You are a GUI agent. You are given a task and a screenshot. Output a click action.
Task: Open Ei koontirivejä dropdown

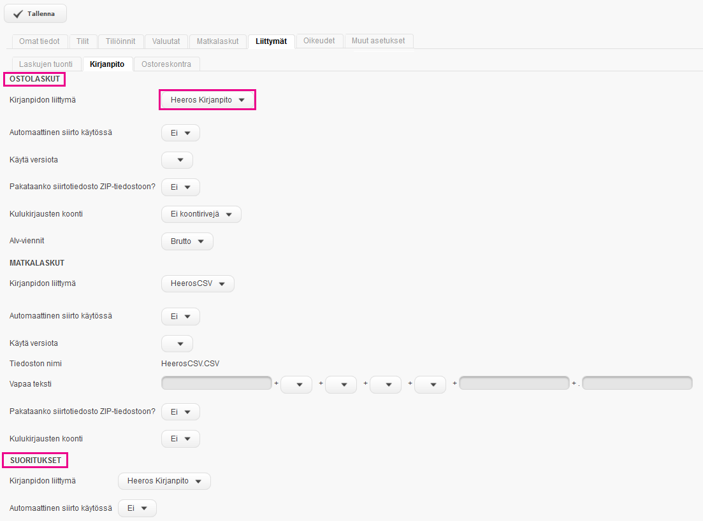pyautogui.click(x=201, y=215)
